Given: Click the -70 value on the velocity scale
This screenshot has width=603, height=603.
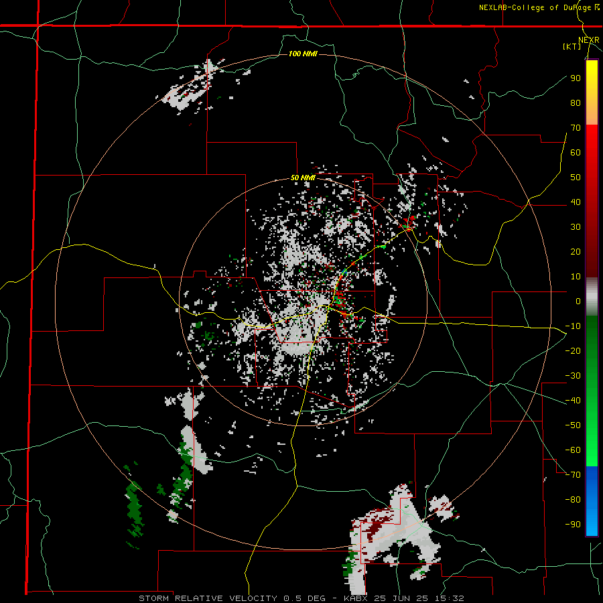Looking at the screenshot, I should coord(573,475).
